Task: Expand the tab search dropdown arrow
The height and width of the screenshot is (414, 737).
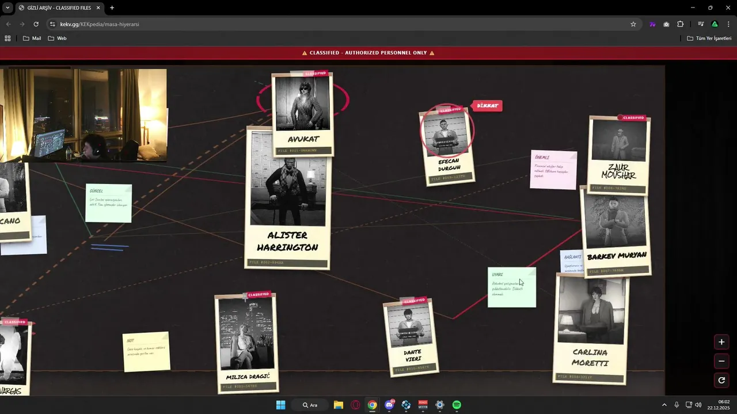Action: [7, 8]
